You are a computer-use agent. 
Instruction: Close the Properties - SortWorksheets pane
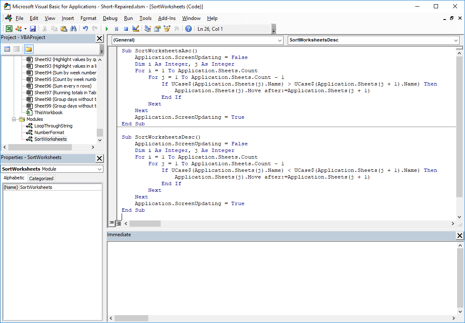click(x=99, y=158)
